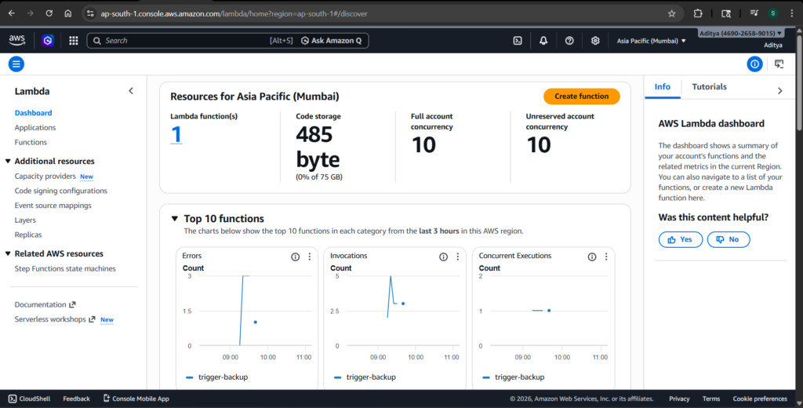This screenshot has height=408, width=803.
Task: Open the Lambda function count link
Action: coord(176,135)
